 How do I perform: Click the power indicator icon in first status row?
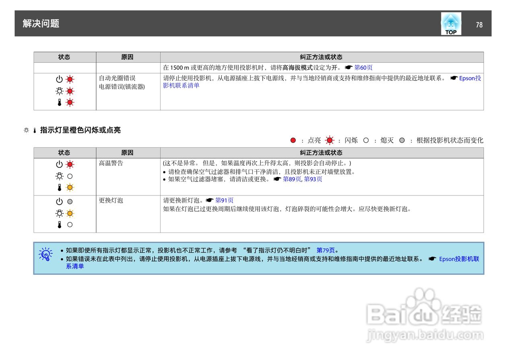[x=60, y=79]
